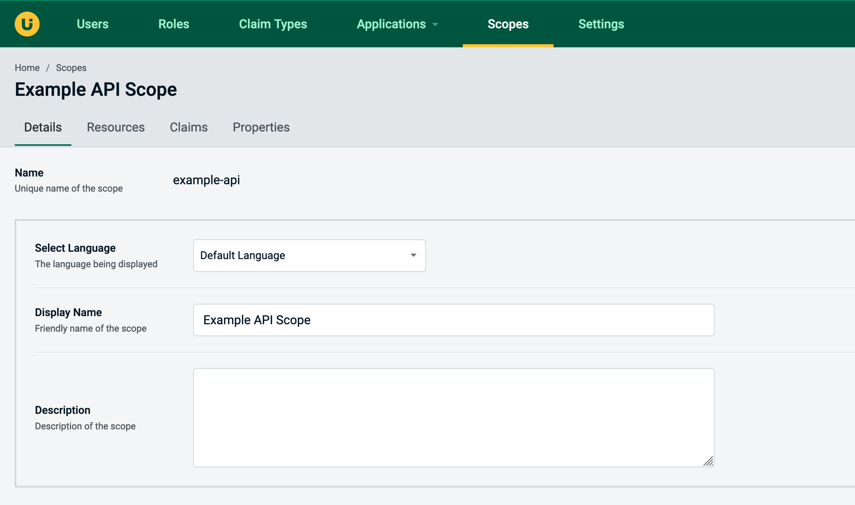Viewport: 855px width, 505px height.
Task: Switch to the Resources tab
Action: coord(116,127)
